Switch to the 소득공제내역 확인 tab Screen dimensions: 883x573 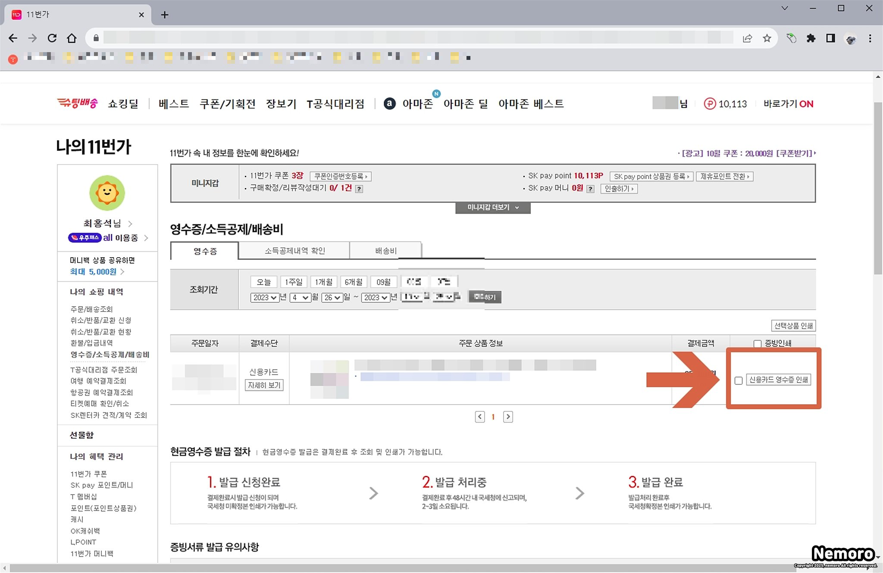click(294, 251)
